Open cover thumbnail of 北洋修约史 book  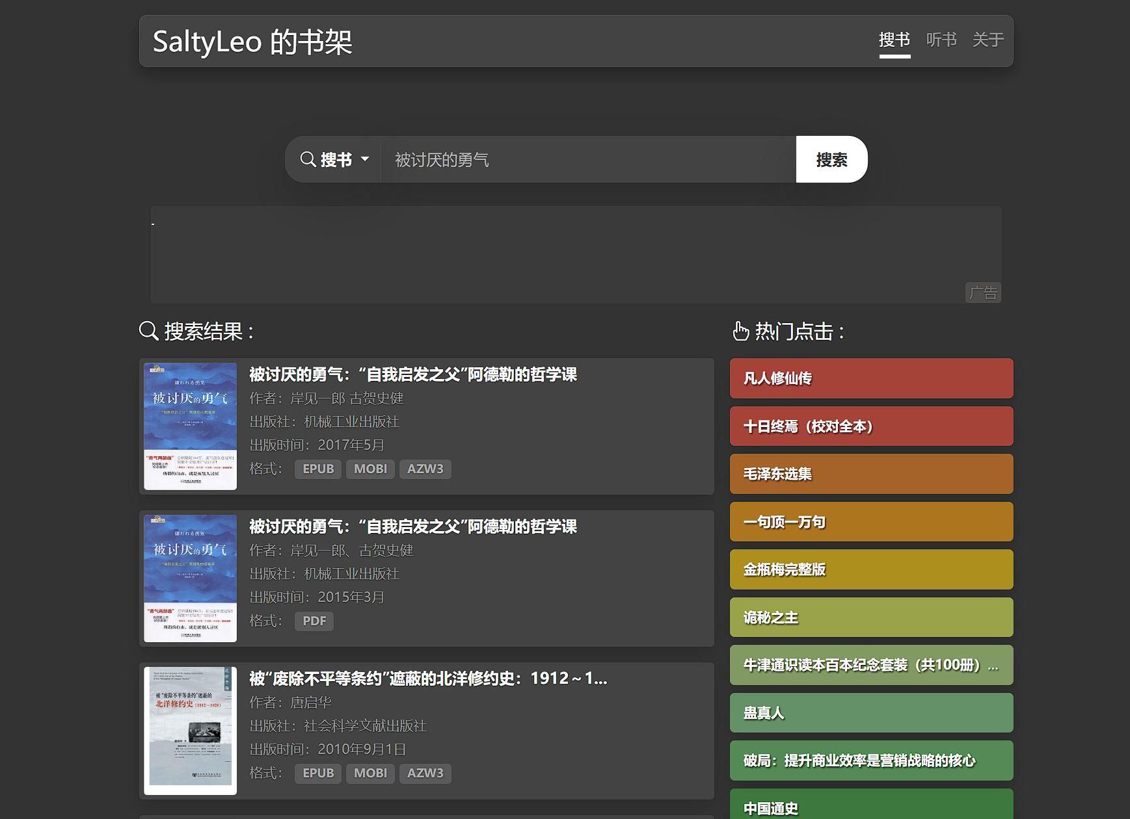click(190, 731)
